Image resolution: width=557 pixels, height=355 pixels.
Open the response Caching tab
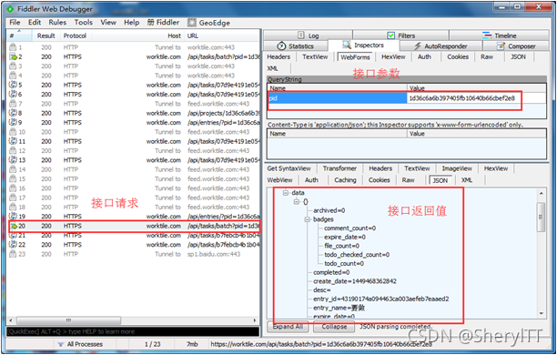pyautogui.click(x=345, y=180)
